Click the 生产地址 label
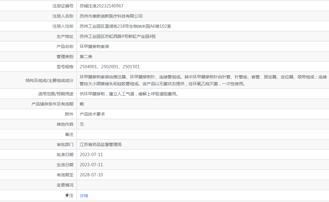This screenshot has width=329, height=202. click(65, 36)
